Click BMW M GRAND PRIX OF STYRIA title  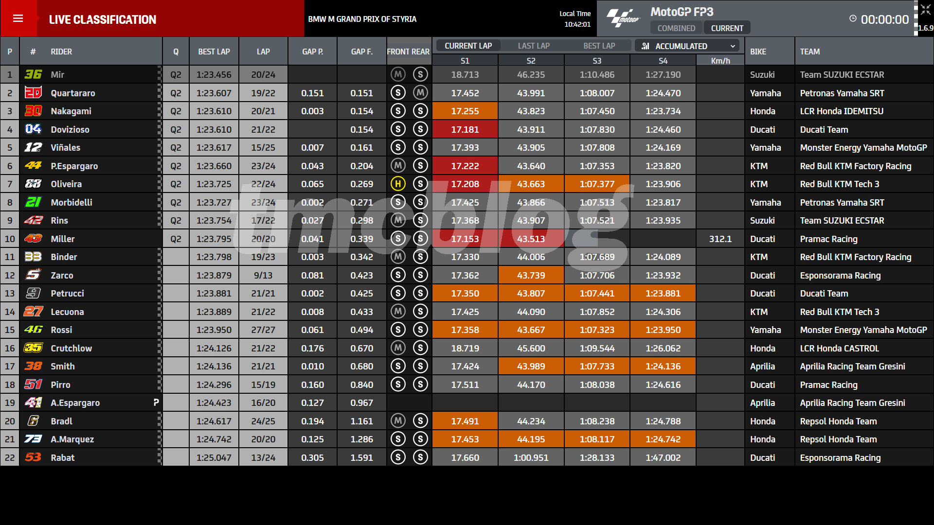coord(362,19)
